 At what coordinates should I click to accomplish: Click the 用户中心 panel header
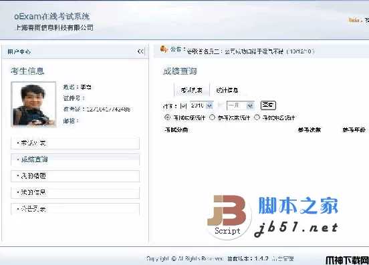pos(19,51)
